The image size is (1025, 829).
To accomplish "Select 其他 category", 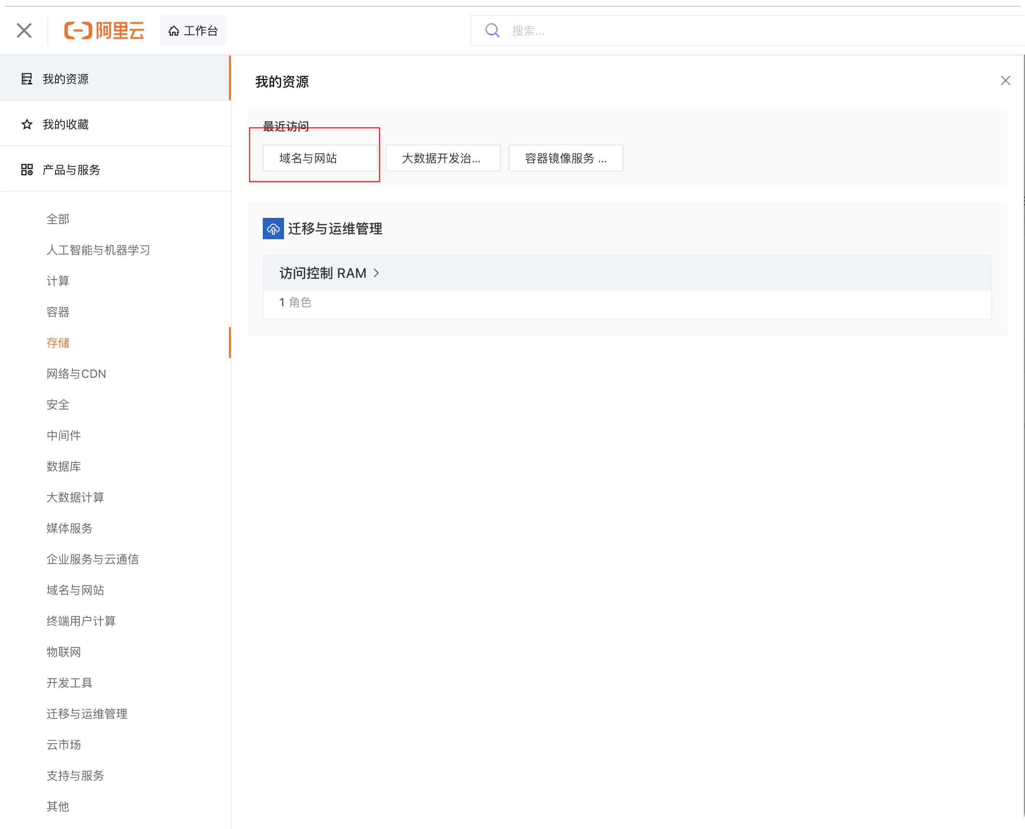I will click(x=58, y=806).
